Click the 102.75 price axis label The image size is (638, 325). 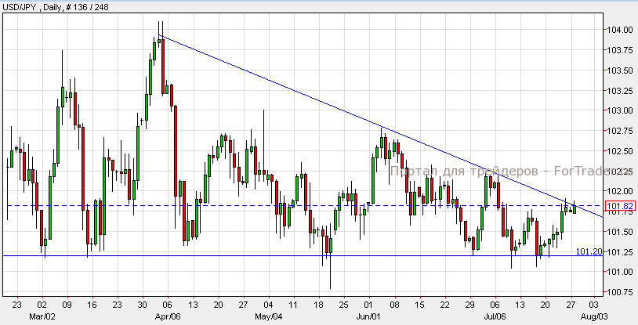tap(622, 131)
